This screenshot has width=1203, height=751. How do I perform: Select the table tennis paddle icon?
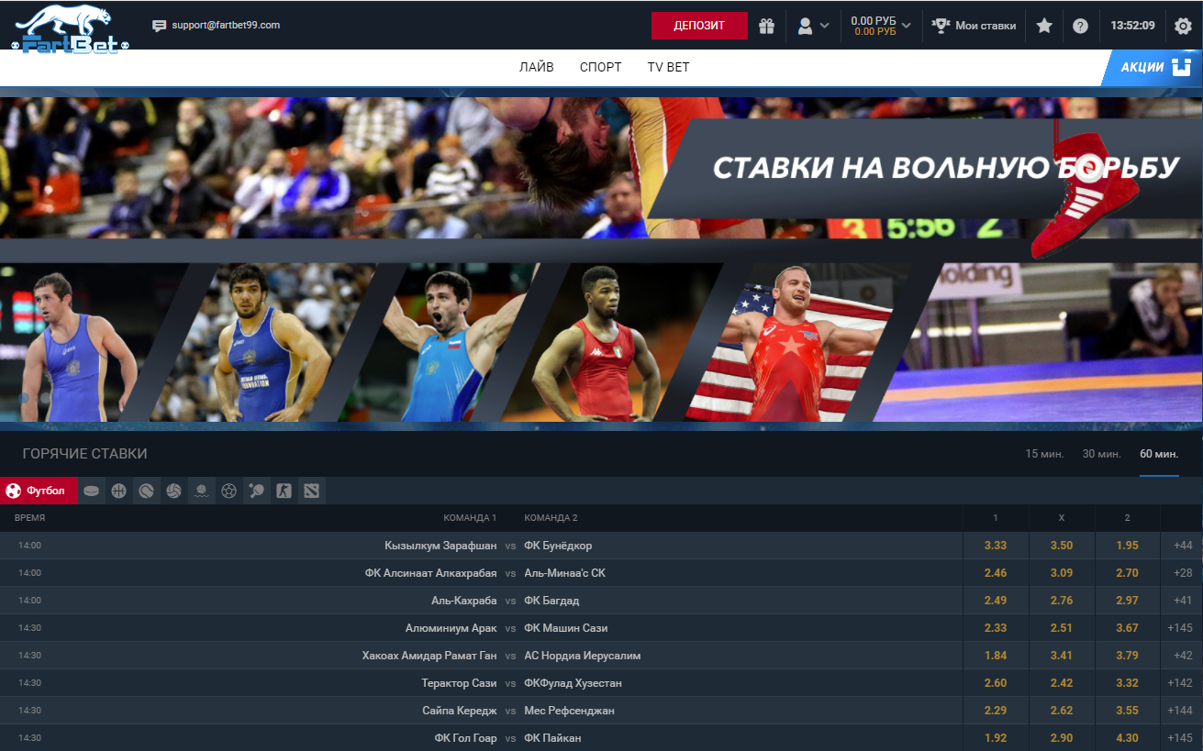coord(256,491)
